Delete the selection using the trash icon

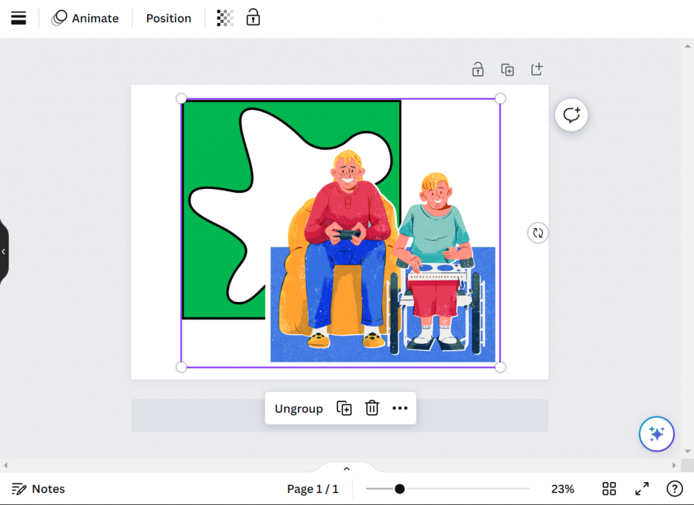(x=371, y=408)
